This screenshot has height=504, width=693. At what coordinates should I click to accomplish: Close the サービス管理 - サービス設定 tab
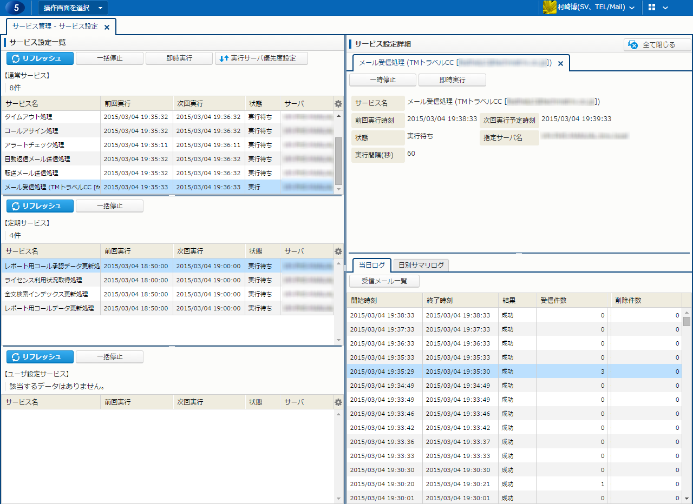pyautogui.click(x=107, y=26)
